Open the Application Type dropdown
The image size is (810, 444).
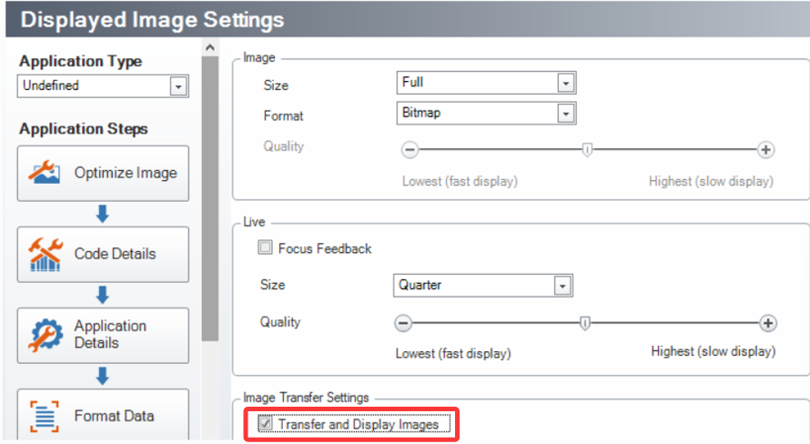coord(178,86)
